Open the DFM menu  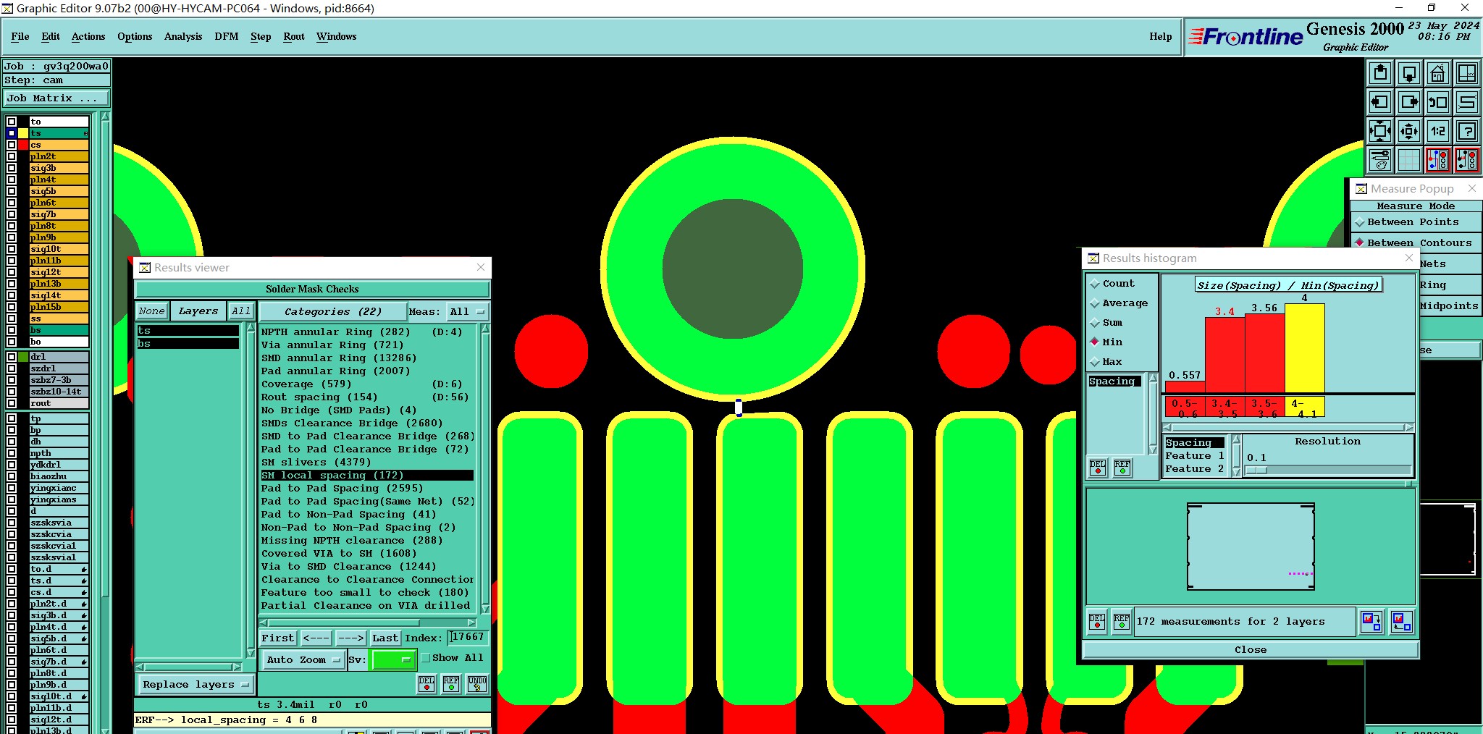click(226, 36)
